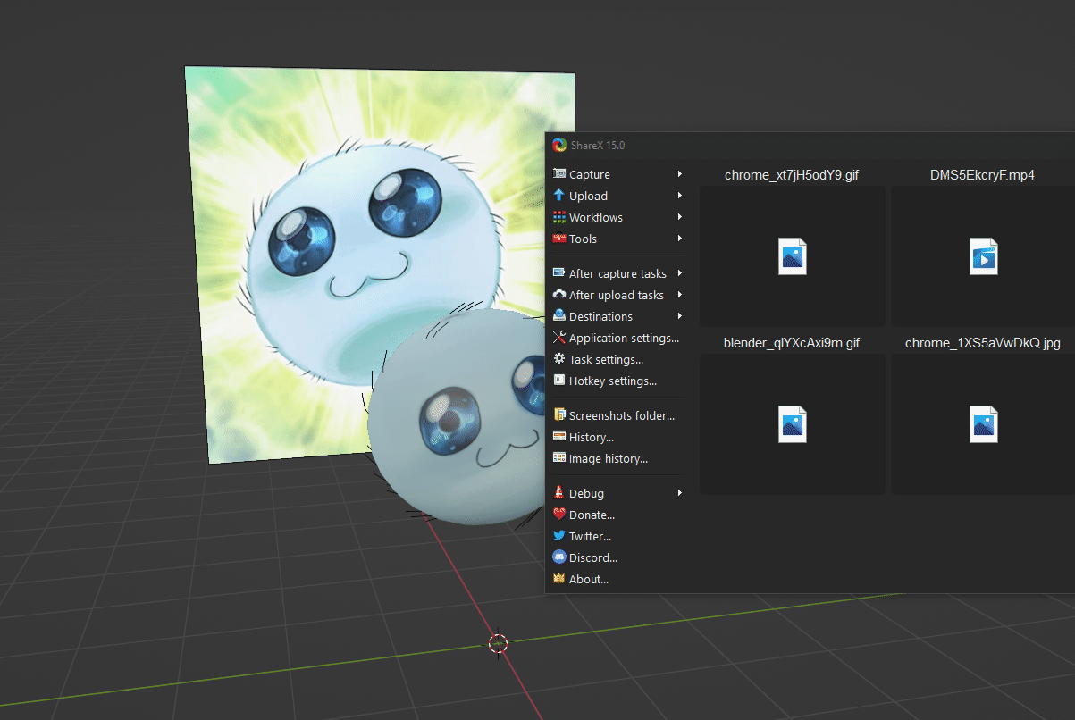Click the file name blender_qlYXcAxi9m.gif
Viewport: 1075px width, 720px height.
[792, 343]
